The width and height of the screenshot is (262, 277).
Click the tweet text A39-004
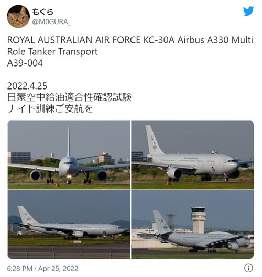(25, 63)
